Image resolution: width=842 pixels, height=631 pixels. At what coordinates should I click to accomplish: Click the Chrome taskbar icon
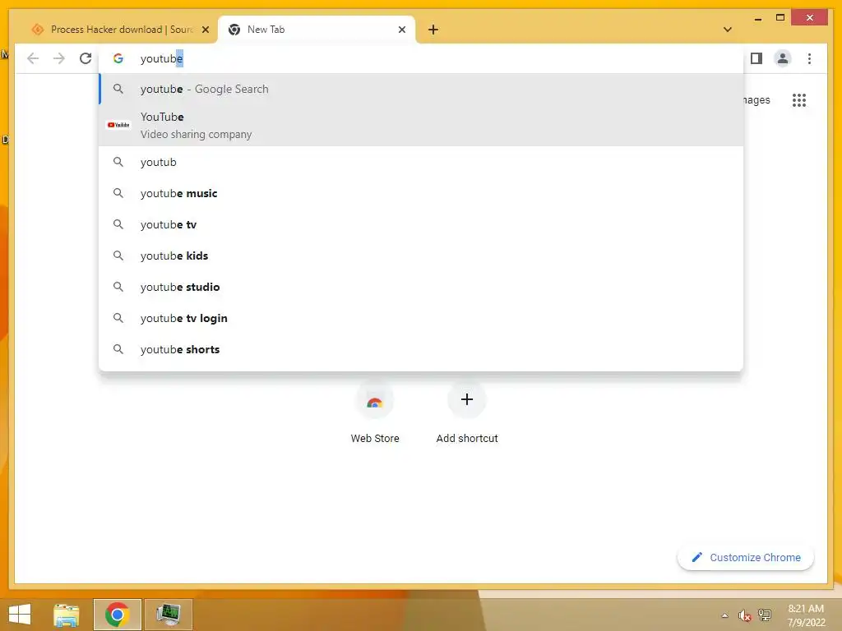point(117,615)
